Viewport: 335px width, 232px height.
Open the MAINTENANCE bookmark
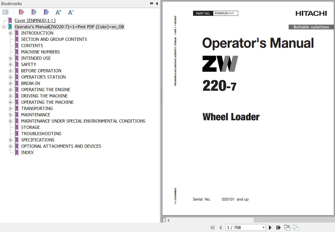[x=36, y=115]
